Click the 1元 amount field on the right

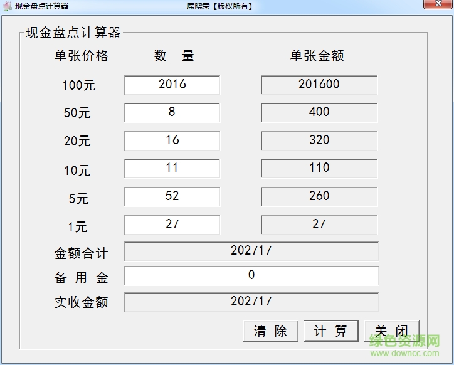pyautogui.click(x=319, y=225)
